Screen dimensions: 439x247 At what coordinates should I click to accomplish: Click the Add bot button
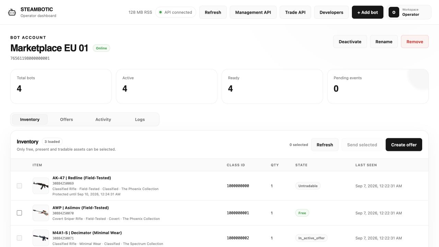[x=368, y=12]
